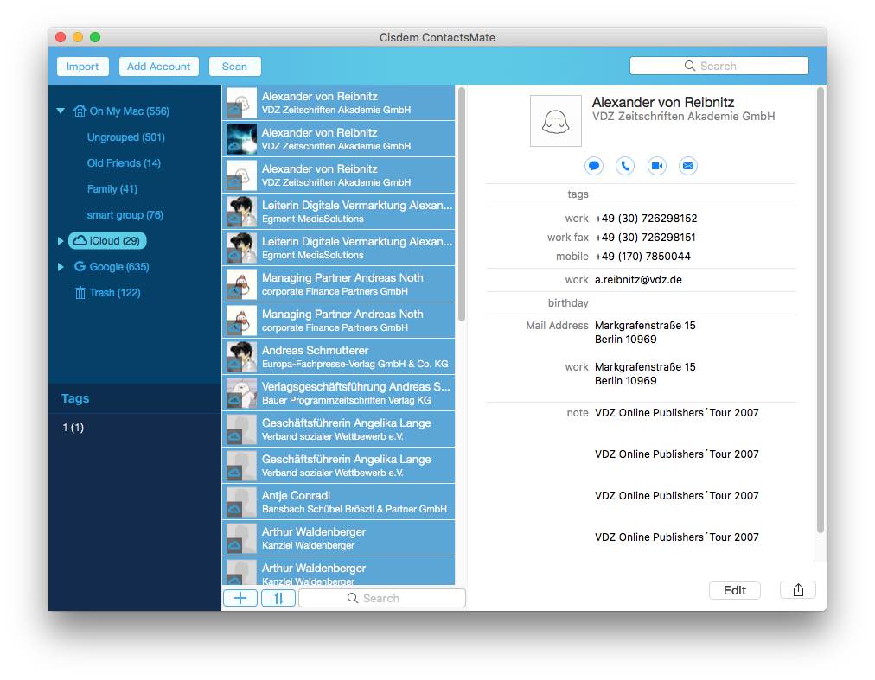This screenshot has height=680, width=875.
Task: Click Alexander von Reibnitz name heading in details
Action: 663,102
